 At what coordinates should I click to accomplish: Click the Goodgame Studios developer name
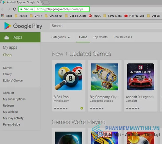(x=101, y=101)
